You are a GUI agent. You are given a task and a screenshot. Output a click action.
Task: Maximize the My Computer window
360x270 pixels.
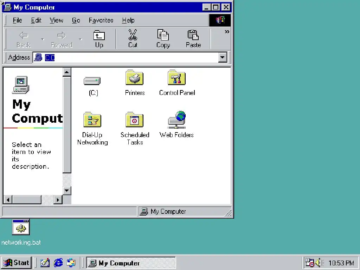coord(216,7)
